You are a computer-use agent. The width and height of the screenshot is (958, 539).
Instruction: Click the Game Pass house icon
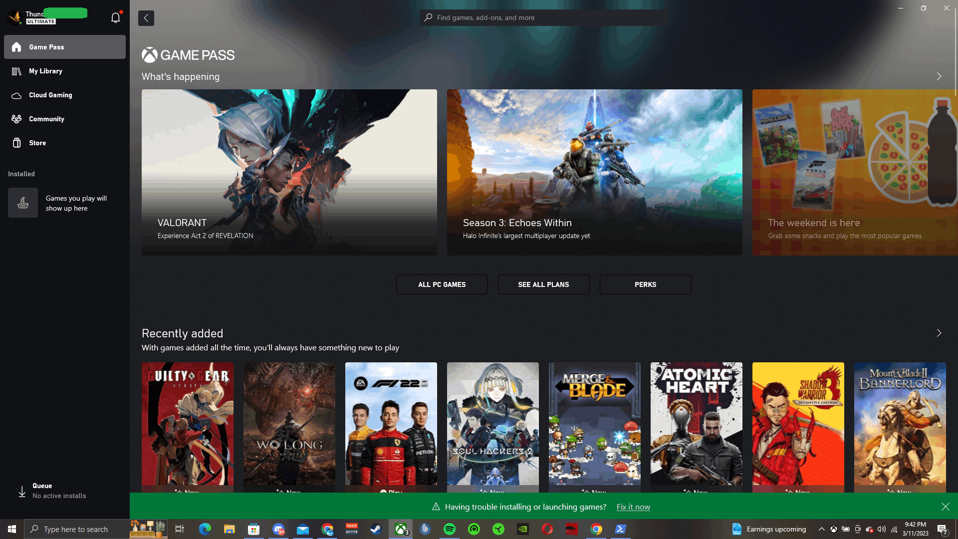pyautogui.click(x=16, y=47)
